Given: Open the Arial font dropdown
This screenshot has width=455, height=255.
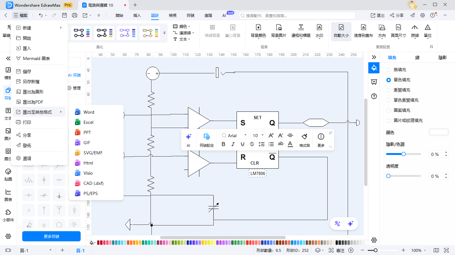Looking at the screenshot, I should coord(234,136).
